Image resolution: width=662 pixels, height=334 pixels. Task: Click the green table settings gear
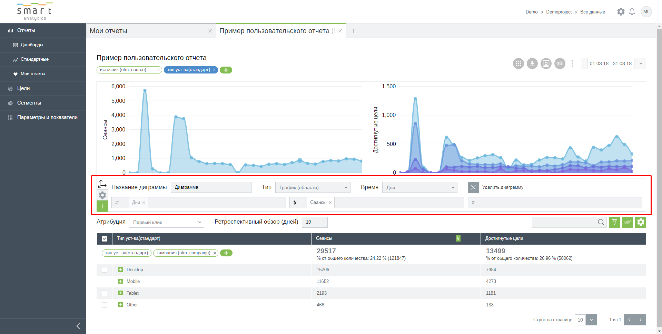coord(641,222)
